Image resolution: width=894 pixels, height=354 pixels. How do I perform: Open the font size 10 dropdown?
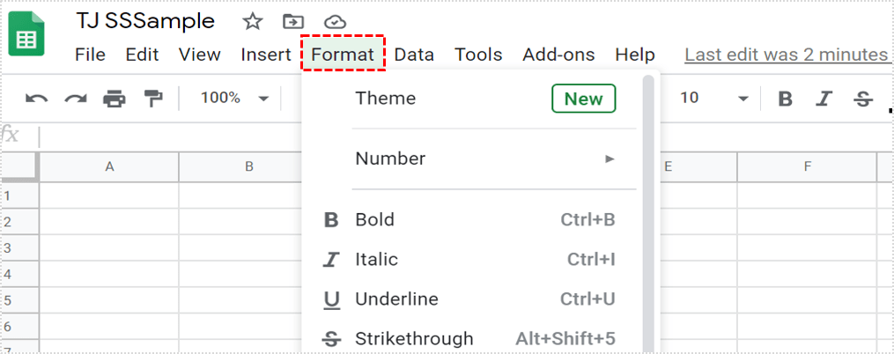[x=714, y=98]
